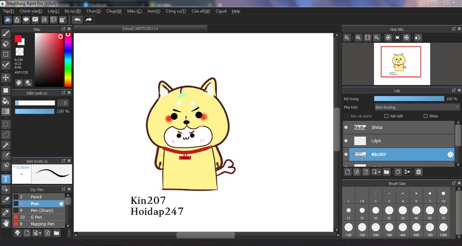Select the Magic Wand tool
462x246 pixels.
click(5, 145)
